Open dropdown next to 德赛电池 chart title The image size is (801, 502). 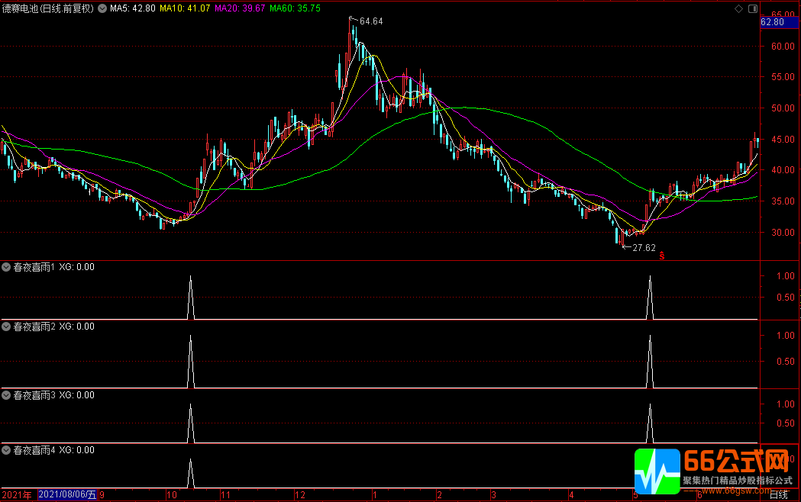[102, 8]
